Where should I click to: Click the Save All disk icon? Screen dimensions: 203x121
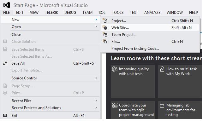click(5, 63)
